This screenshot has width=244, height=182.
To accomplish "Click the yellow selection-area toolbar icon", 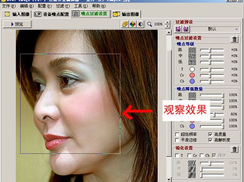I will point(125,24).
